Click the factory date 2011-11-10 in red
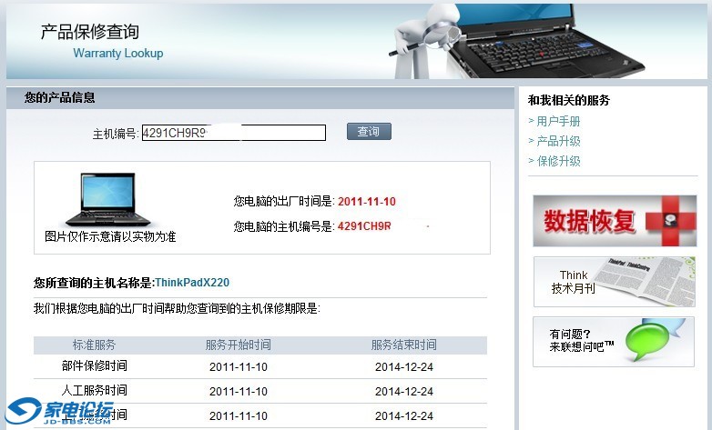Viewport: 712px width, 430px height. [x=367, y=202]
